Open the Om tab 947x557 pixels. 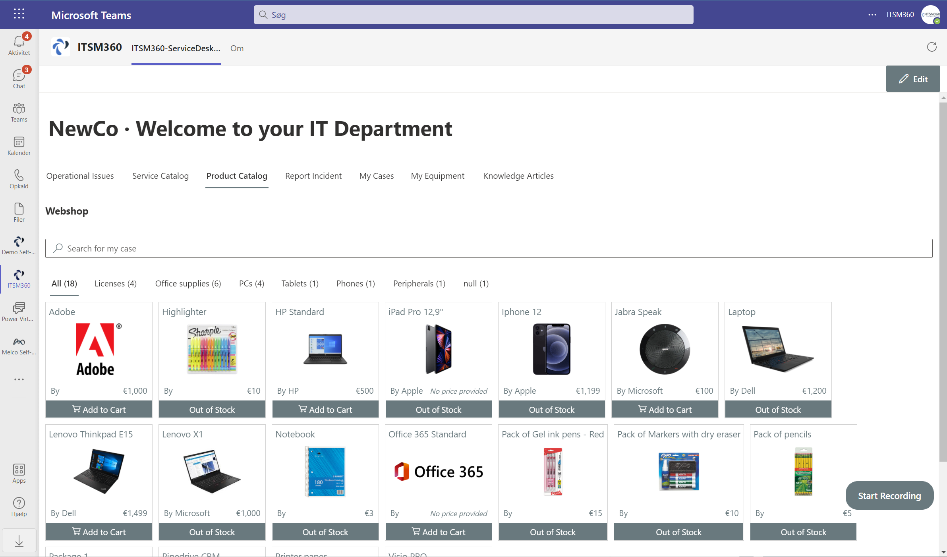[x=237, y=48]
